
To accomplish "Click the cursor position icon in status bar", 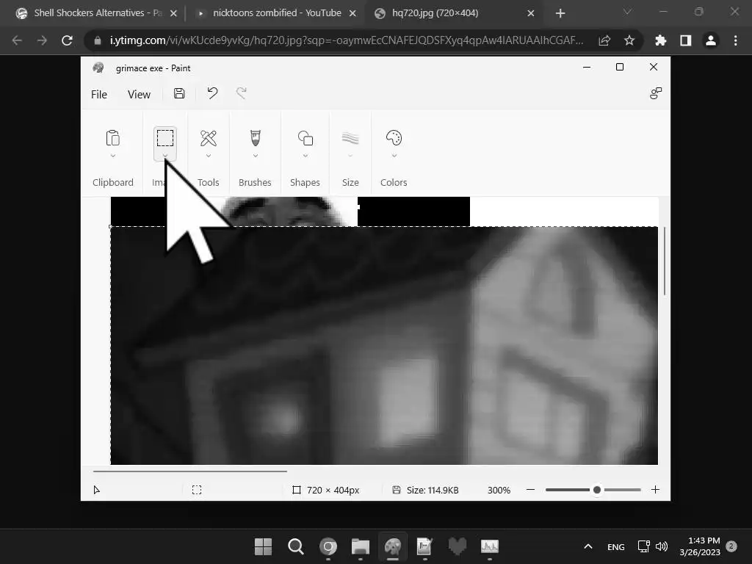I will point(96,490).
